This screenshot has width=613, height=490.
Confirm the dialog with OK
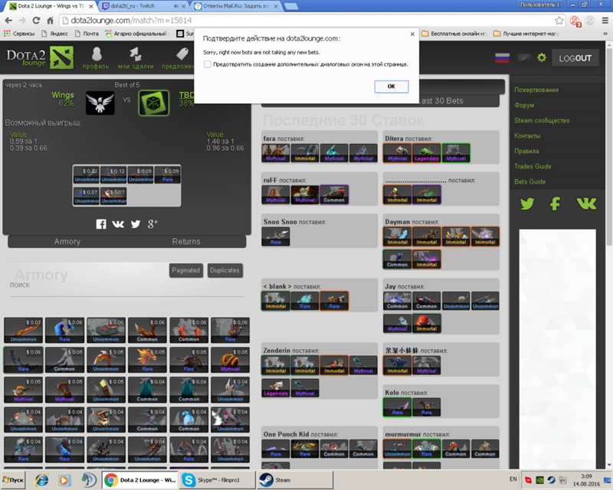click(x=392, y=87)
